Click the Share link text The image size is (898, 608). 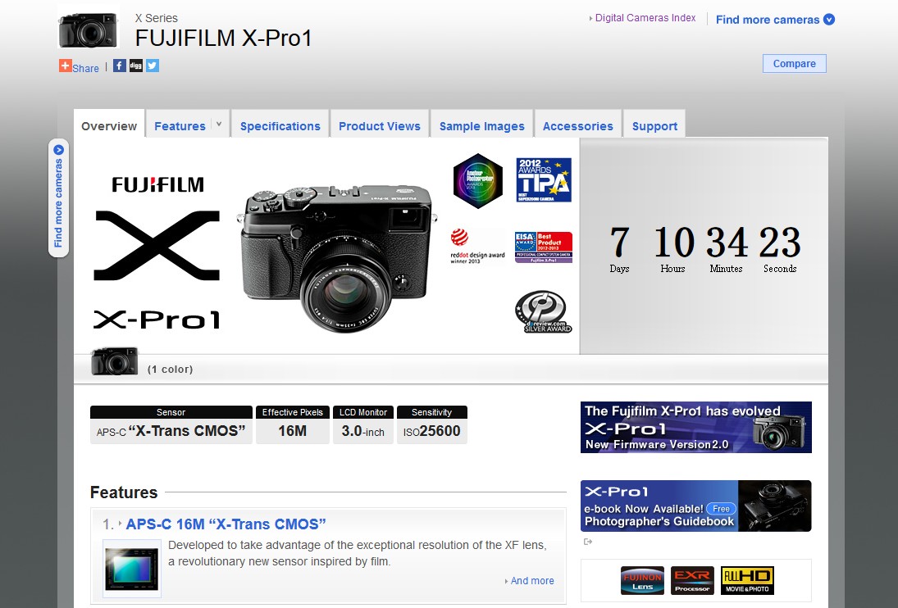[85, 69]
